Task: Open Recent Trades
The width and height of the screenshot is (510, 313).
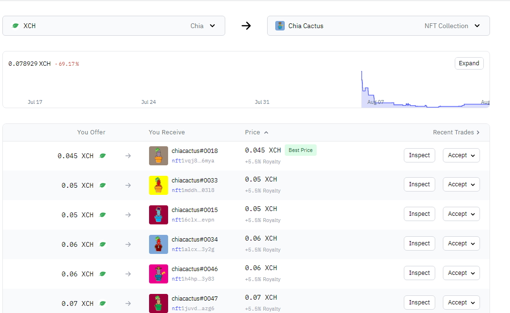Action: 456,132
